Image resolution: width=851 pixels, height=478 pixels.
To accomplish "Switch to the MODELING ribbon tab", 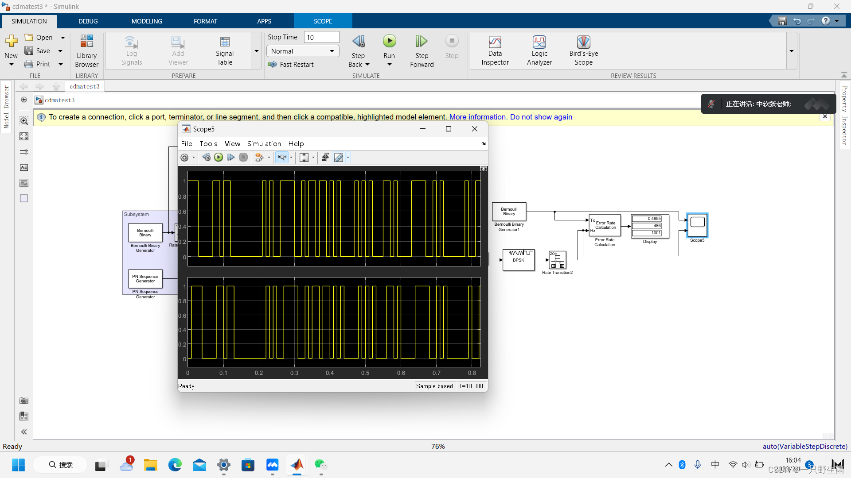I will point(147,21).
